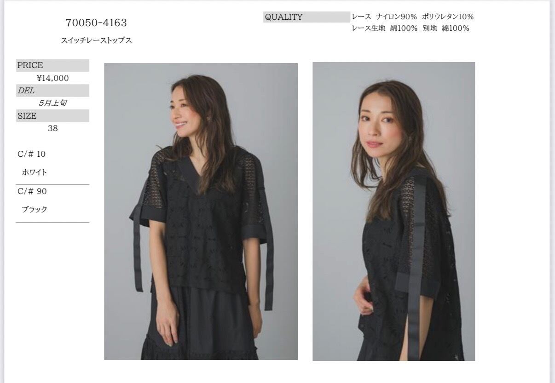Screen dimensions: 555x383
Task: Select the ブラック color name
Action: [x=35, y=209]
